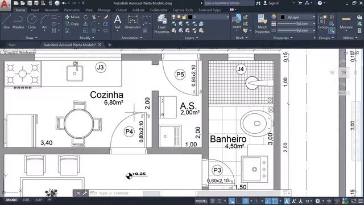Expand the Modify panel
Image resolution: width=364 pixels, height=205 pixels.
[87, 38]
